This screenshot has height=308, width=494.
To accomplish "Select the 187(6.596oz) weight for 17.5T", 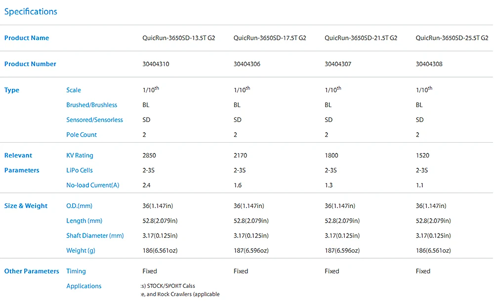I will pos(251,250).
